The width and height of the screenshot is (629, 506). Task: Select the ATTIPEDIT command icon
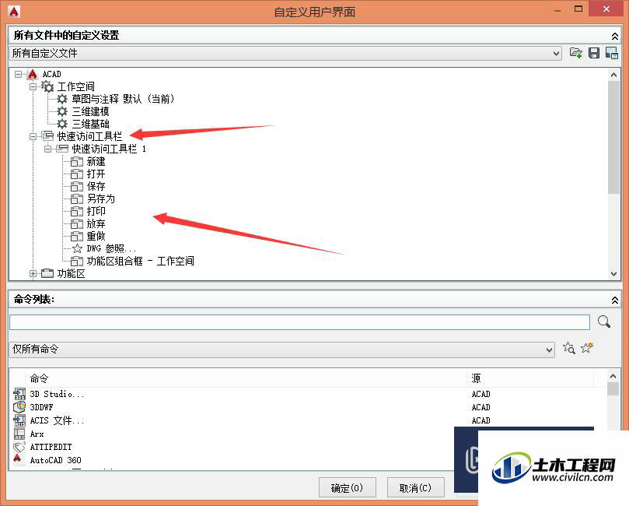(19, 447)
